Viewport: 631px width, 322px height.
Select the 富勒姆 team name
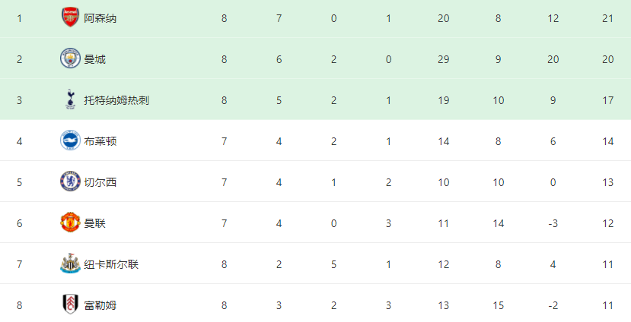(100, 305)
